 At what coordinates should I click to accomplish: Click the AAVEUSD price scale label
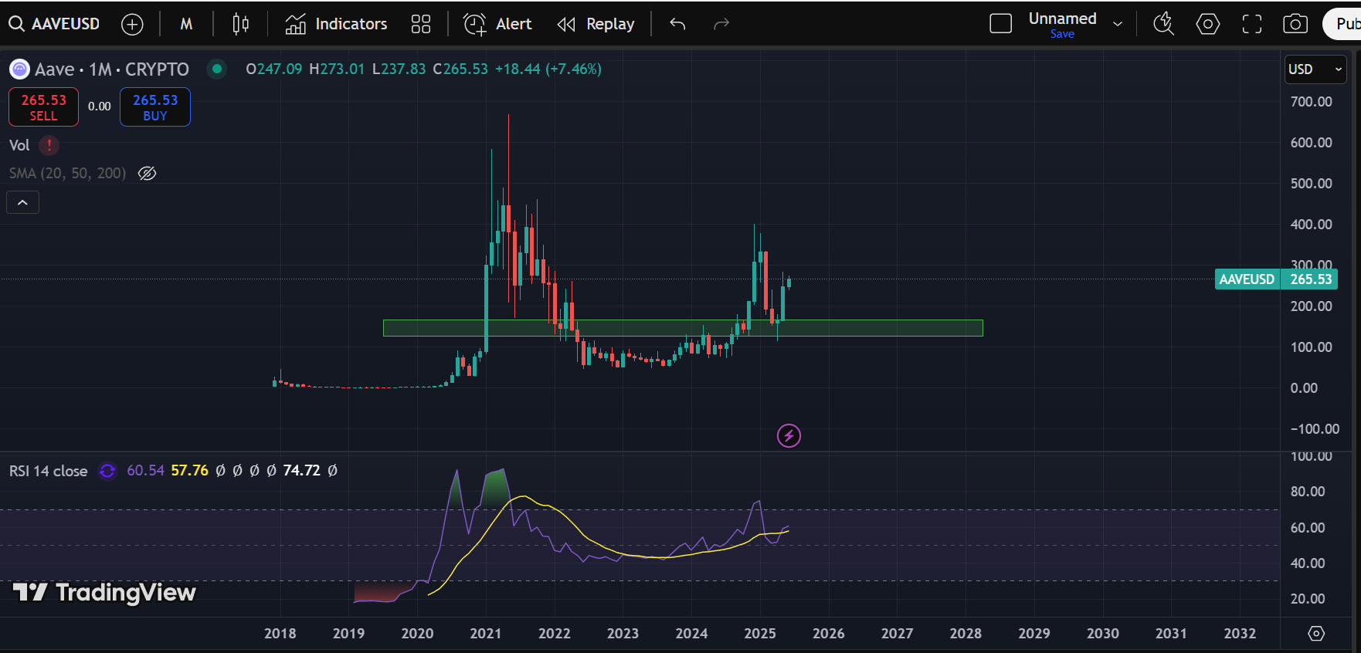(x=1247, y=279)
